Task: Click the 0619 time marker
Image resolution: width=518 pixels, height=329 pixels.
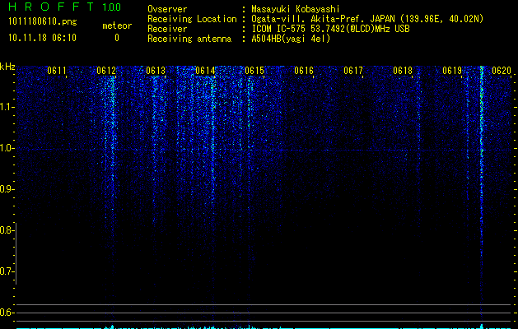Action: 452,71
